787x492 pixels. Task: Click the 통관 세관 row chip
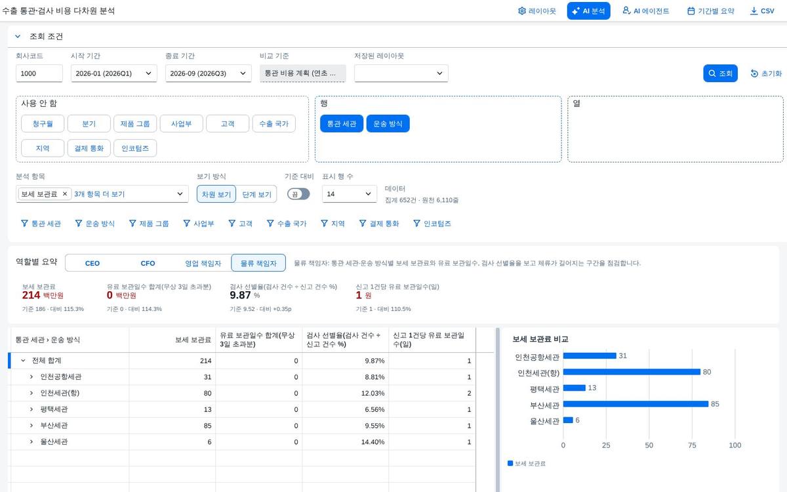click(341, 123)
